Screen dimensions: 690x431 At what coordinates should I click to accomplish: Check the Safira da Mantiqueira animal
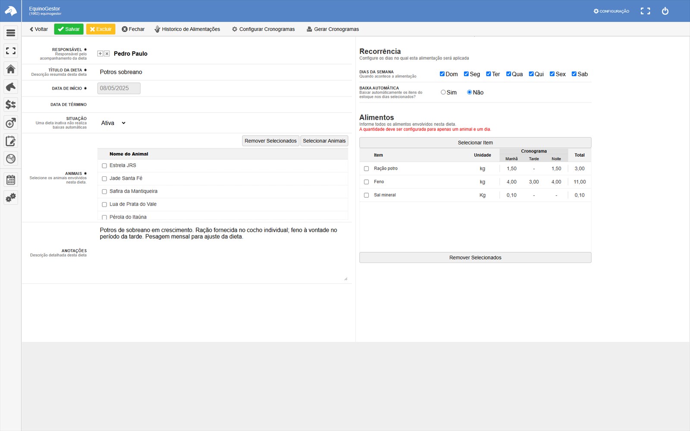point(104,192)
